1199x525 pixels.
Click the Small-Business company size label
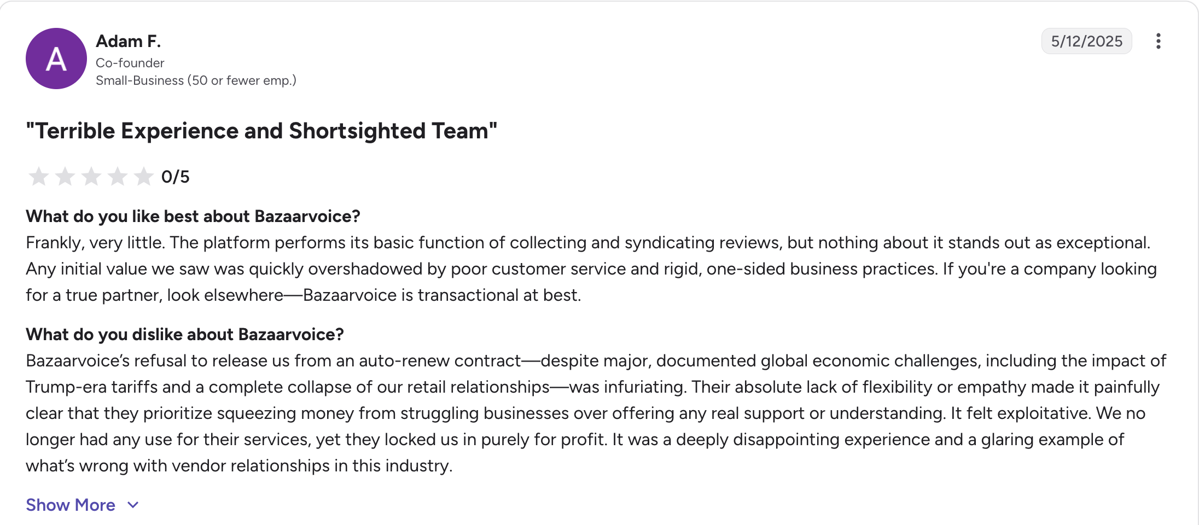coord(196,80)
